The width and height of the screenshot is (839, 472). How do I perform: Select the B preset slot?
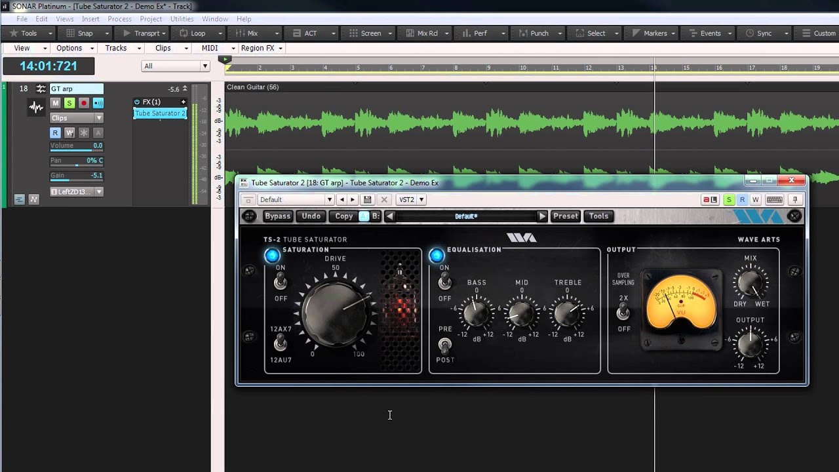[376, 216]
